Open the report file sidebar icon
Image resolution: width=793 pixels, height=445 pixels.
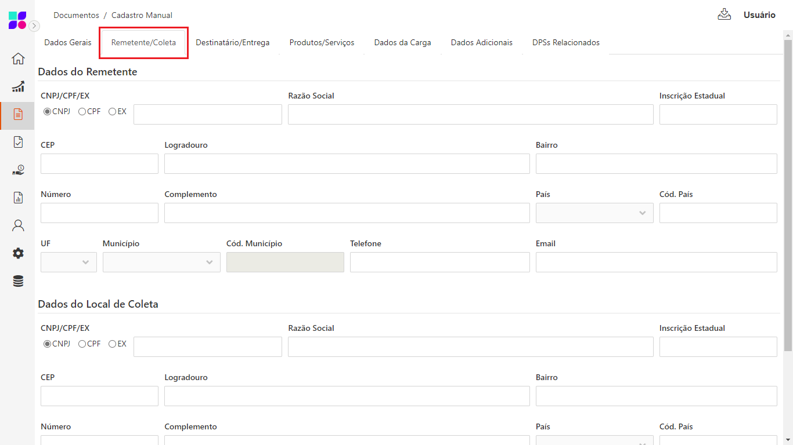(x=18, y=198)
